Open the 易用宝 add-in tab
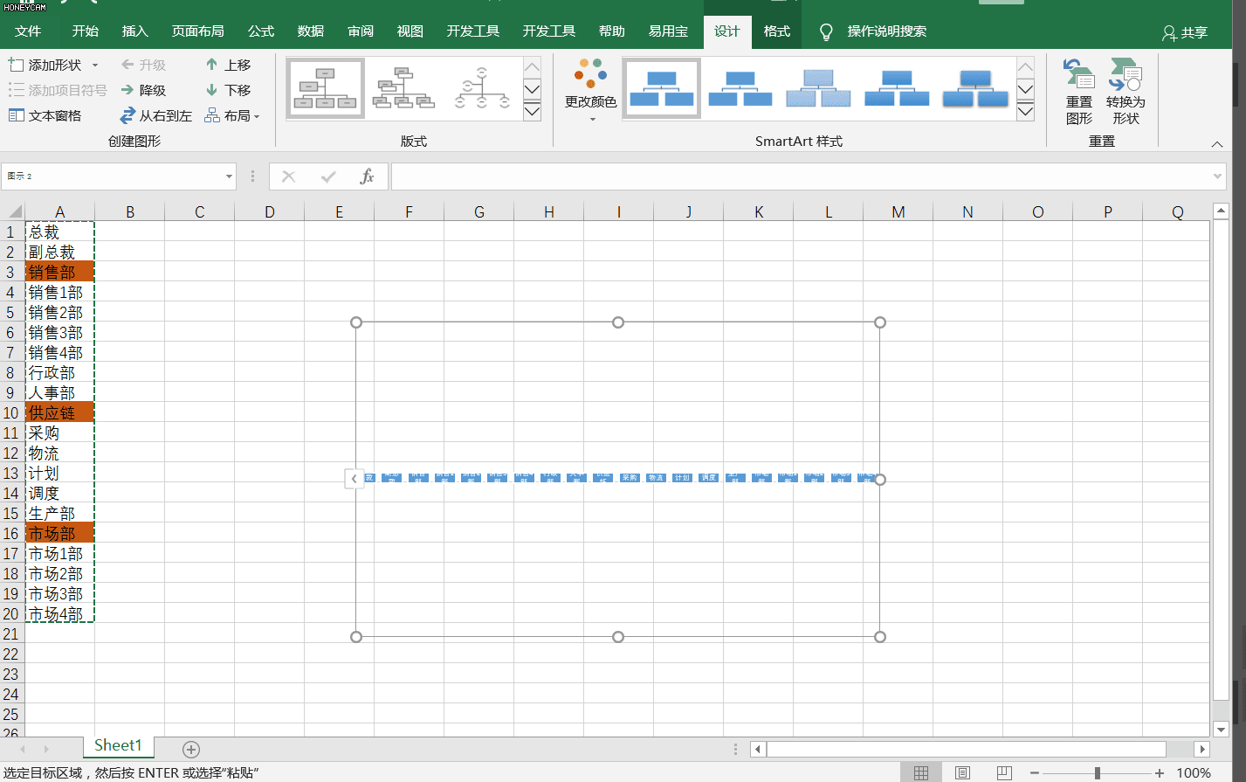This screenshot has height=782, width=1246. click(x=668, y=31)
